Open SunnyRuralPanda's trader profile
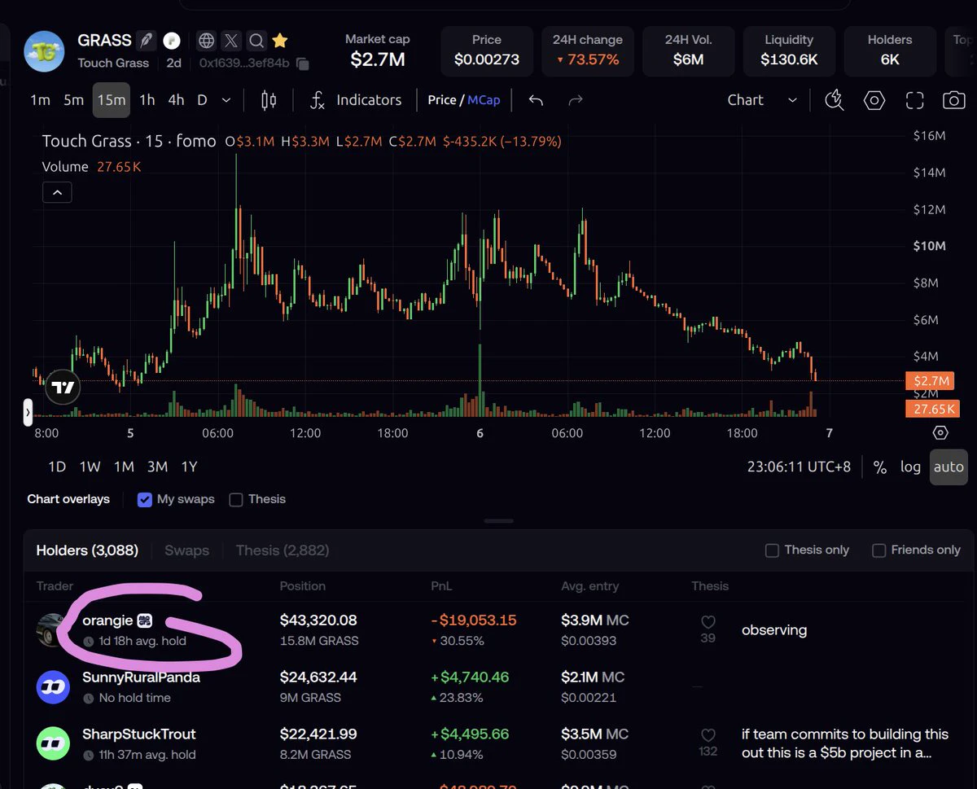 pos(141,677)
